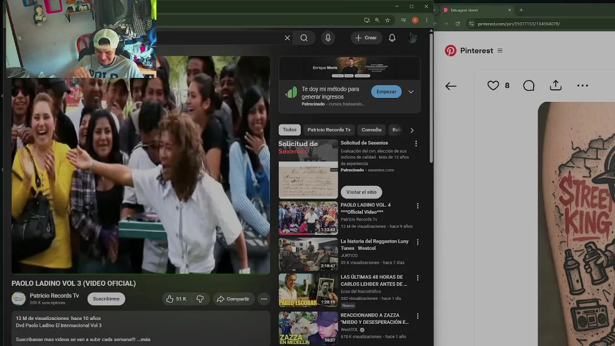Expand the sponsored ad chevron
Screen dimensions: 615x346
coord(411,92)
